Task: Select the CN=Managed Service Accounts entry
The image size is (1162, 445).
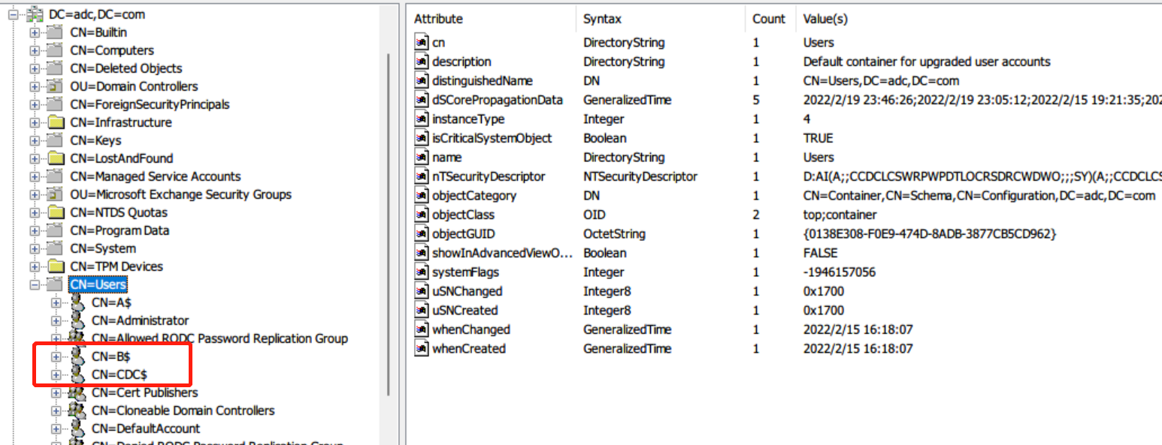Action: click(x=155, y=176)
